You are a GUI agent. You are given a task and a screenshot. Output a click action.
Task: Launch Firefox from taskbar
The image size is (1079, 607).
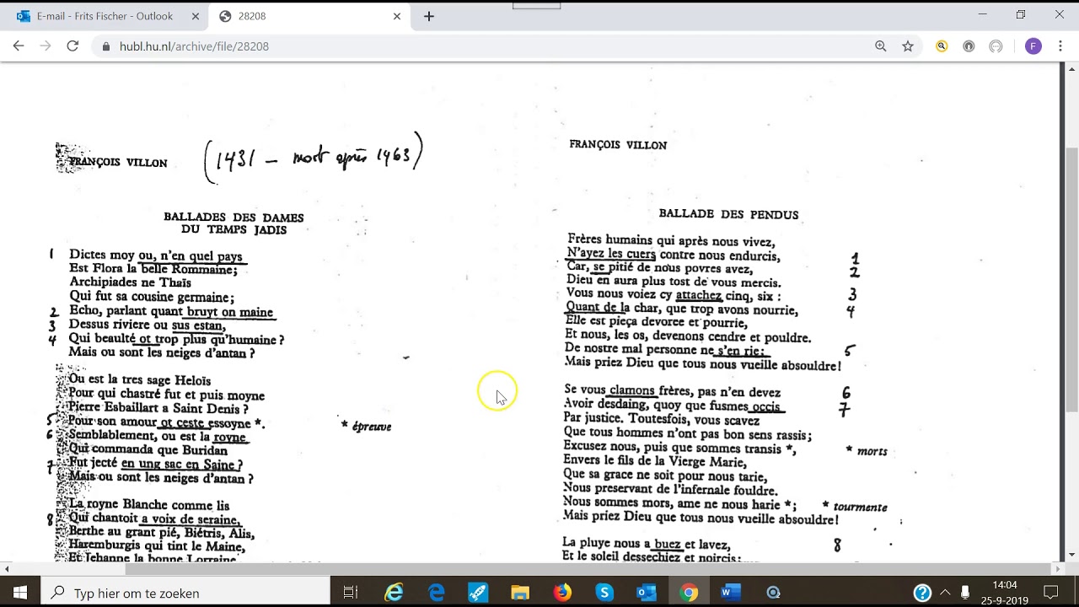(x=562, y=593)
